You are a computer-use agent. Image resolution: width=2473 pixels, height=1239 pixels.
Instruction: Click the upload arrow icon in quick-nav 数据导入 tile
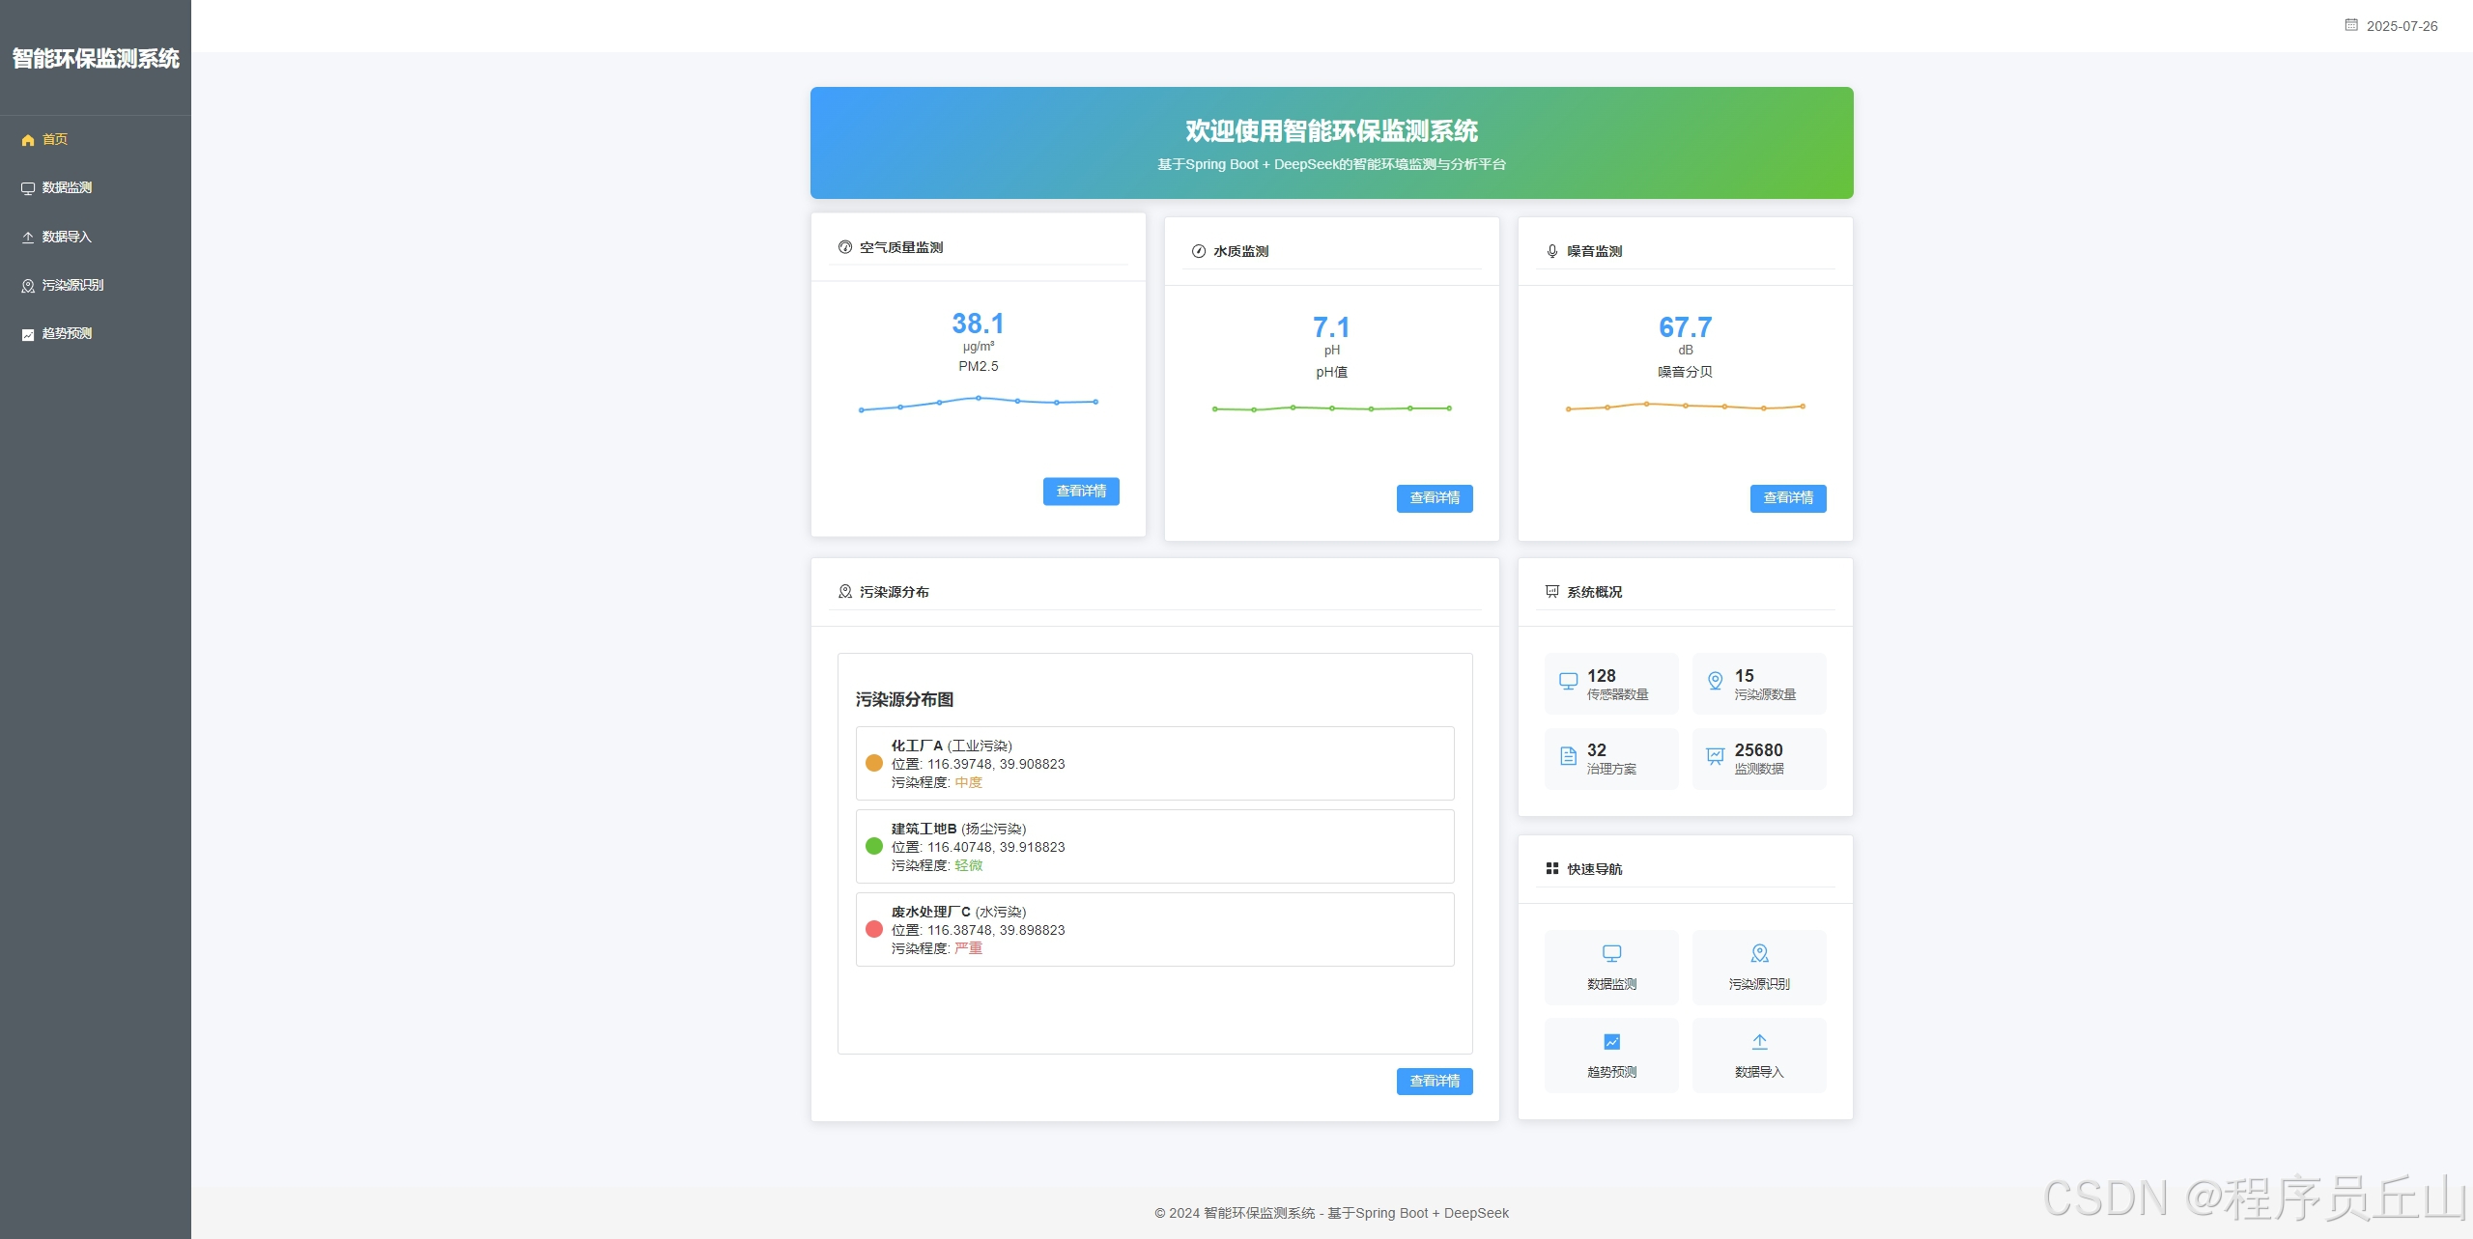point(1760,1042)
